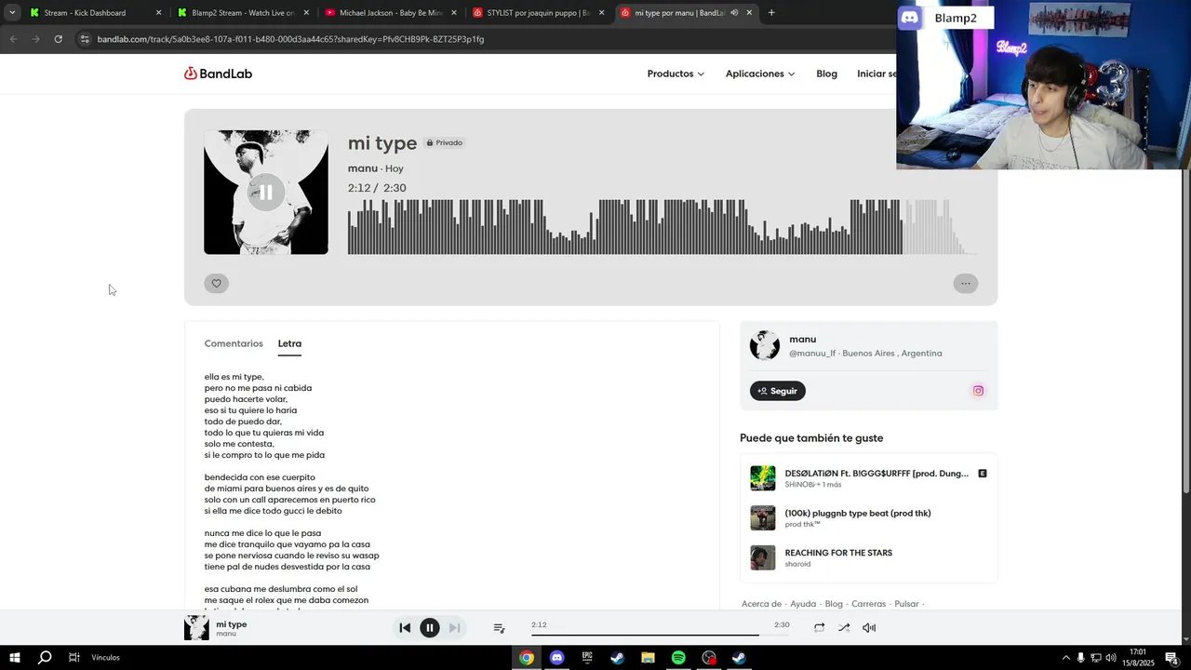The width and height of the screenshot is (1191, 670).
Task: Open the Windows Start menu
Action: click(x=14, y=658)
